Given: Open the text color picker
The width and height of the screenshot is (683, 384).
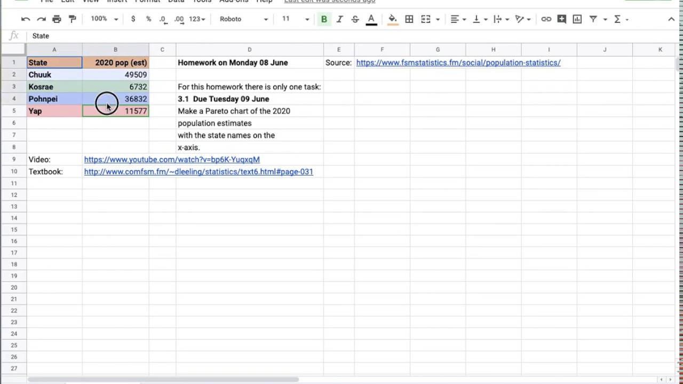Looking at the screenshot, I should pyautogui.click(x=371, y=19).
